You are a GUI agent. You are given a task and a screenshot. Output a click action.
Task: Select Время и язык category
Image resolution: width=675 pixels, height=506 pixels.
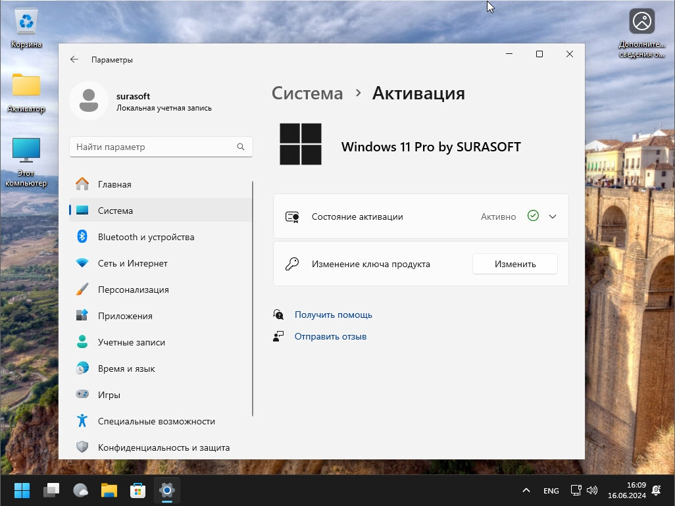tap(126, 368)
